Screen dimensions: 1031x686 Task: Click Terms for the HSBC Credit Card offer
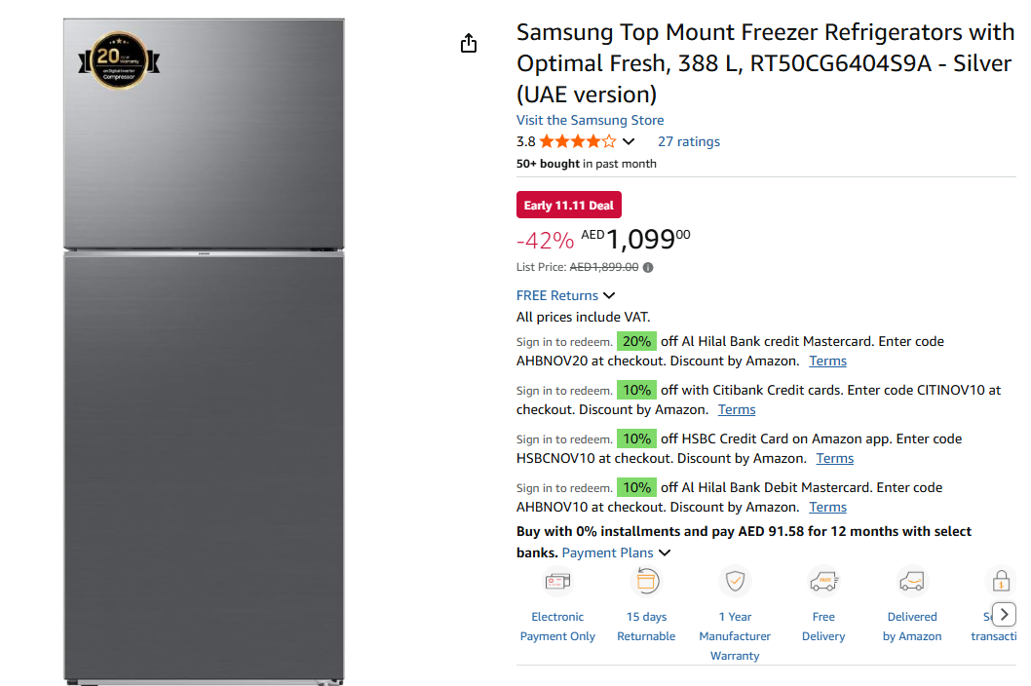pyautogui.click(x=834, y=458)
